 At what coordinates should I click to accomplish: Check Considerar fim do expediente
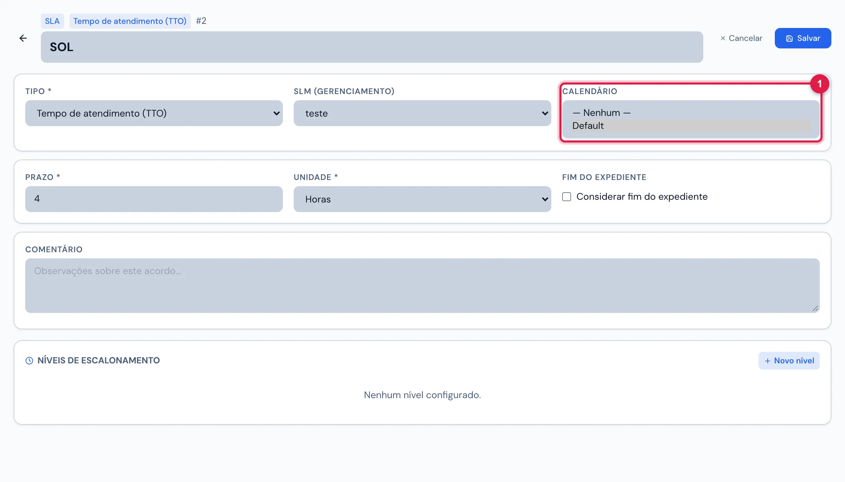pyautogui.click(x=567, y=197)
